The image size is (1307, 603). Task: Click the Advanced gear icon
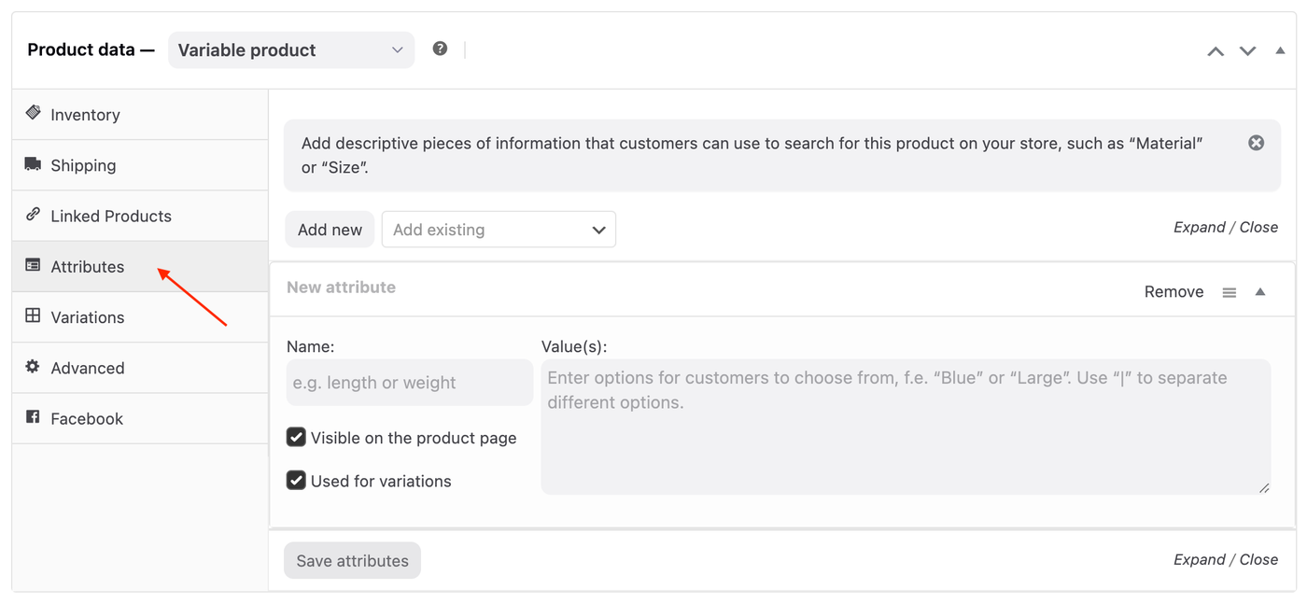(x=33, y=367)
